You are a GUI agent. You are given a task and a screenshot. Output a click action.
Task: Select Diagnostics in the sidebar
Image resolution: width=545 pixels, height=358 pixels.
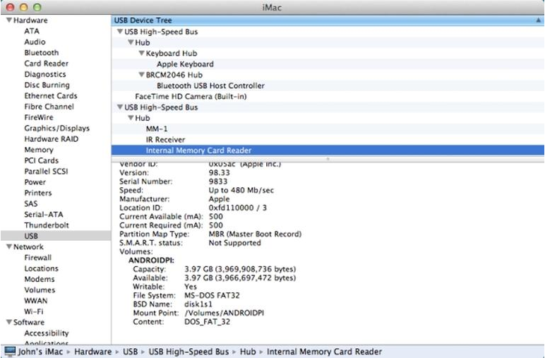coord(45,74)
